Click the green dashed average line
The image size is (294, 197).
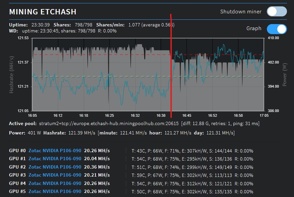click(148, 76)
